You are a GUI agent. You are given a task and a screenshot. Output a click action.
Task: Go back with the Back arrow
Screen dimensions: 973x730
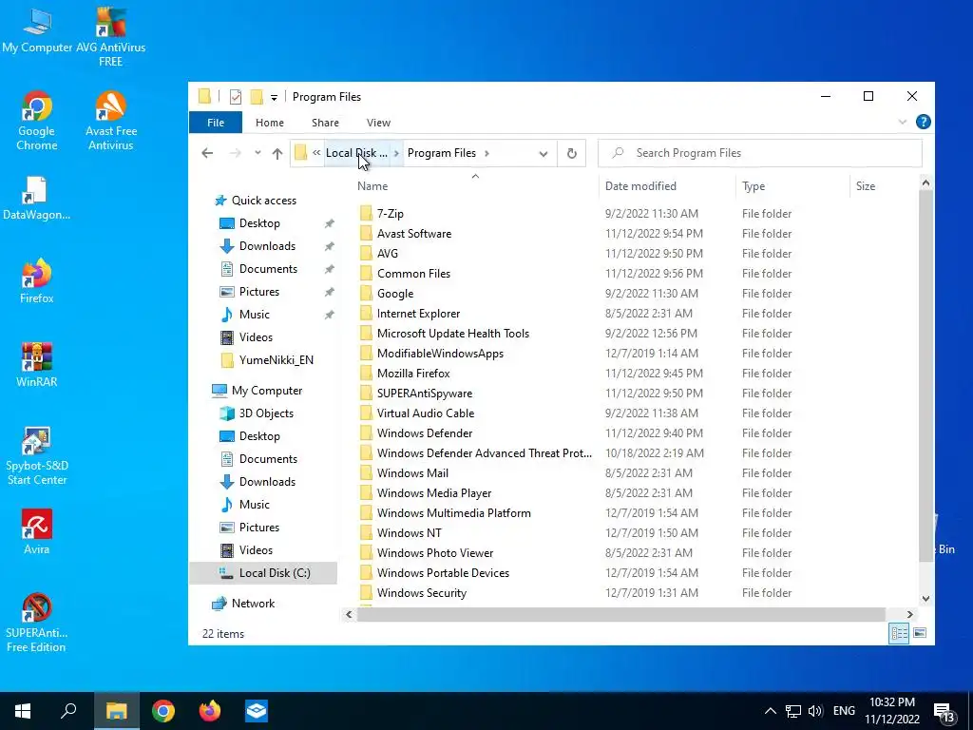[x=207, y=153]
